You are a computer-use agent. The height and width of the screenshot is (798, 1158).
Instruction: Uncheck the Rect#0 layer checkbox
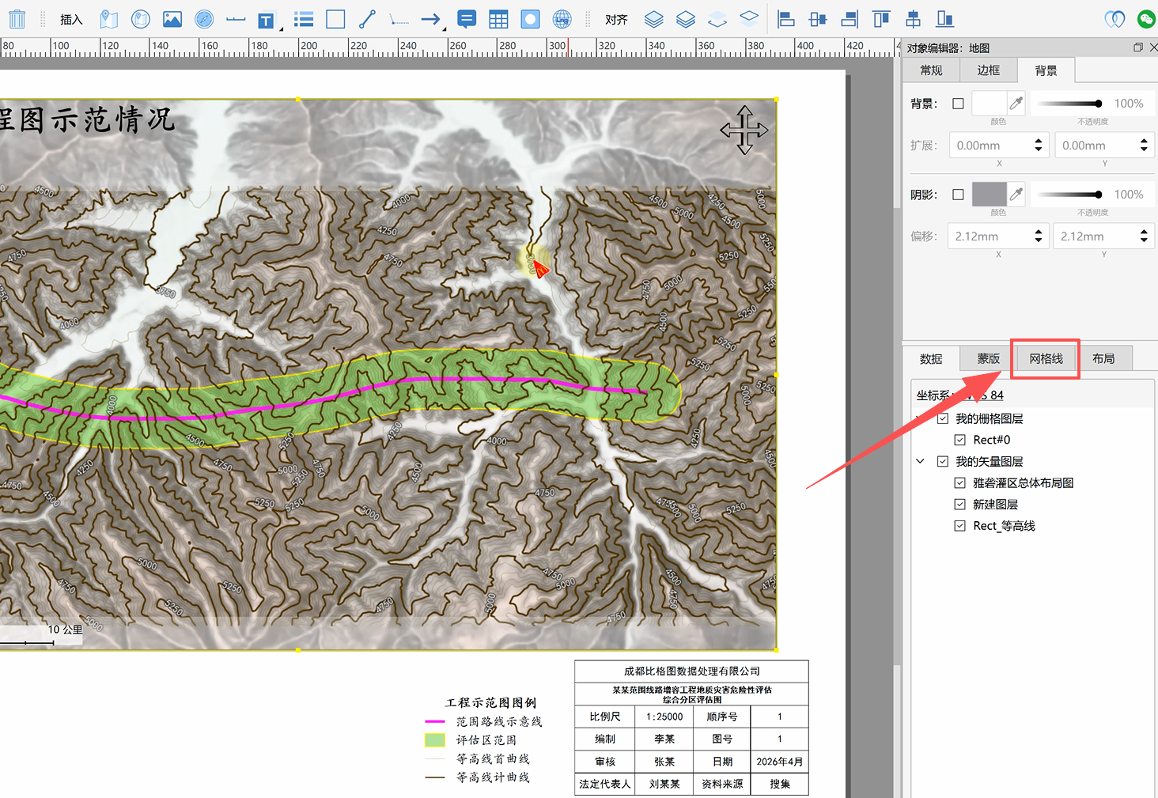(960, 440)
